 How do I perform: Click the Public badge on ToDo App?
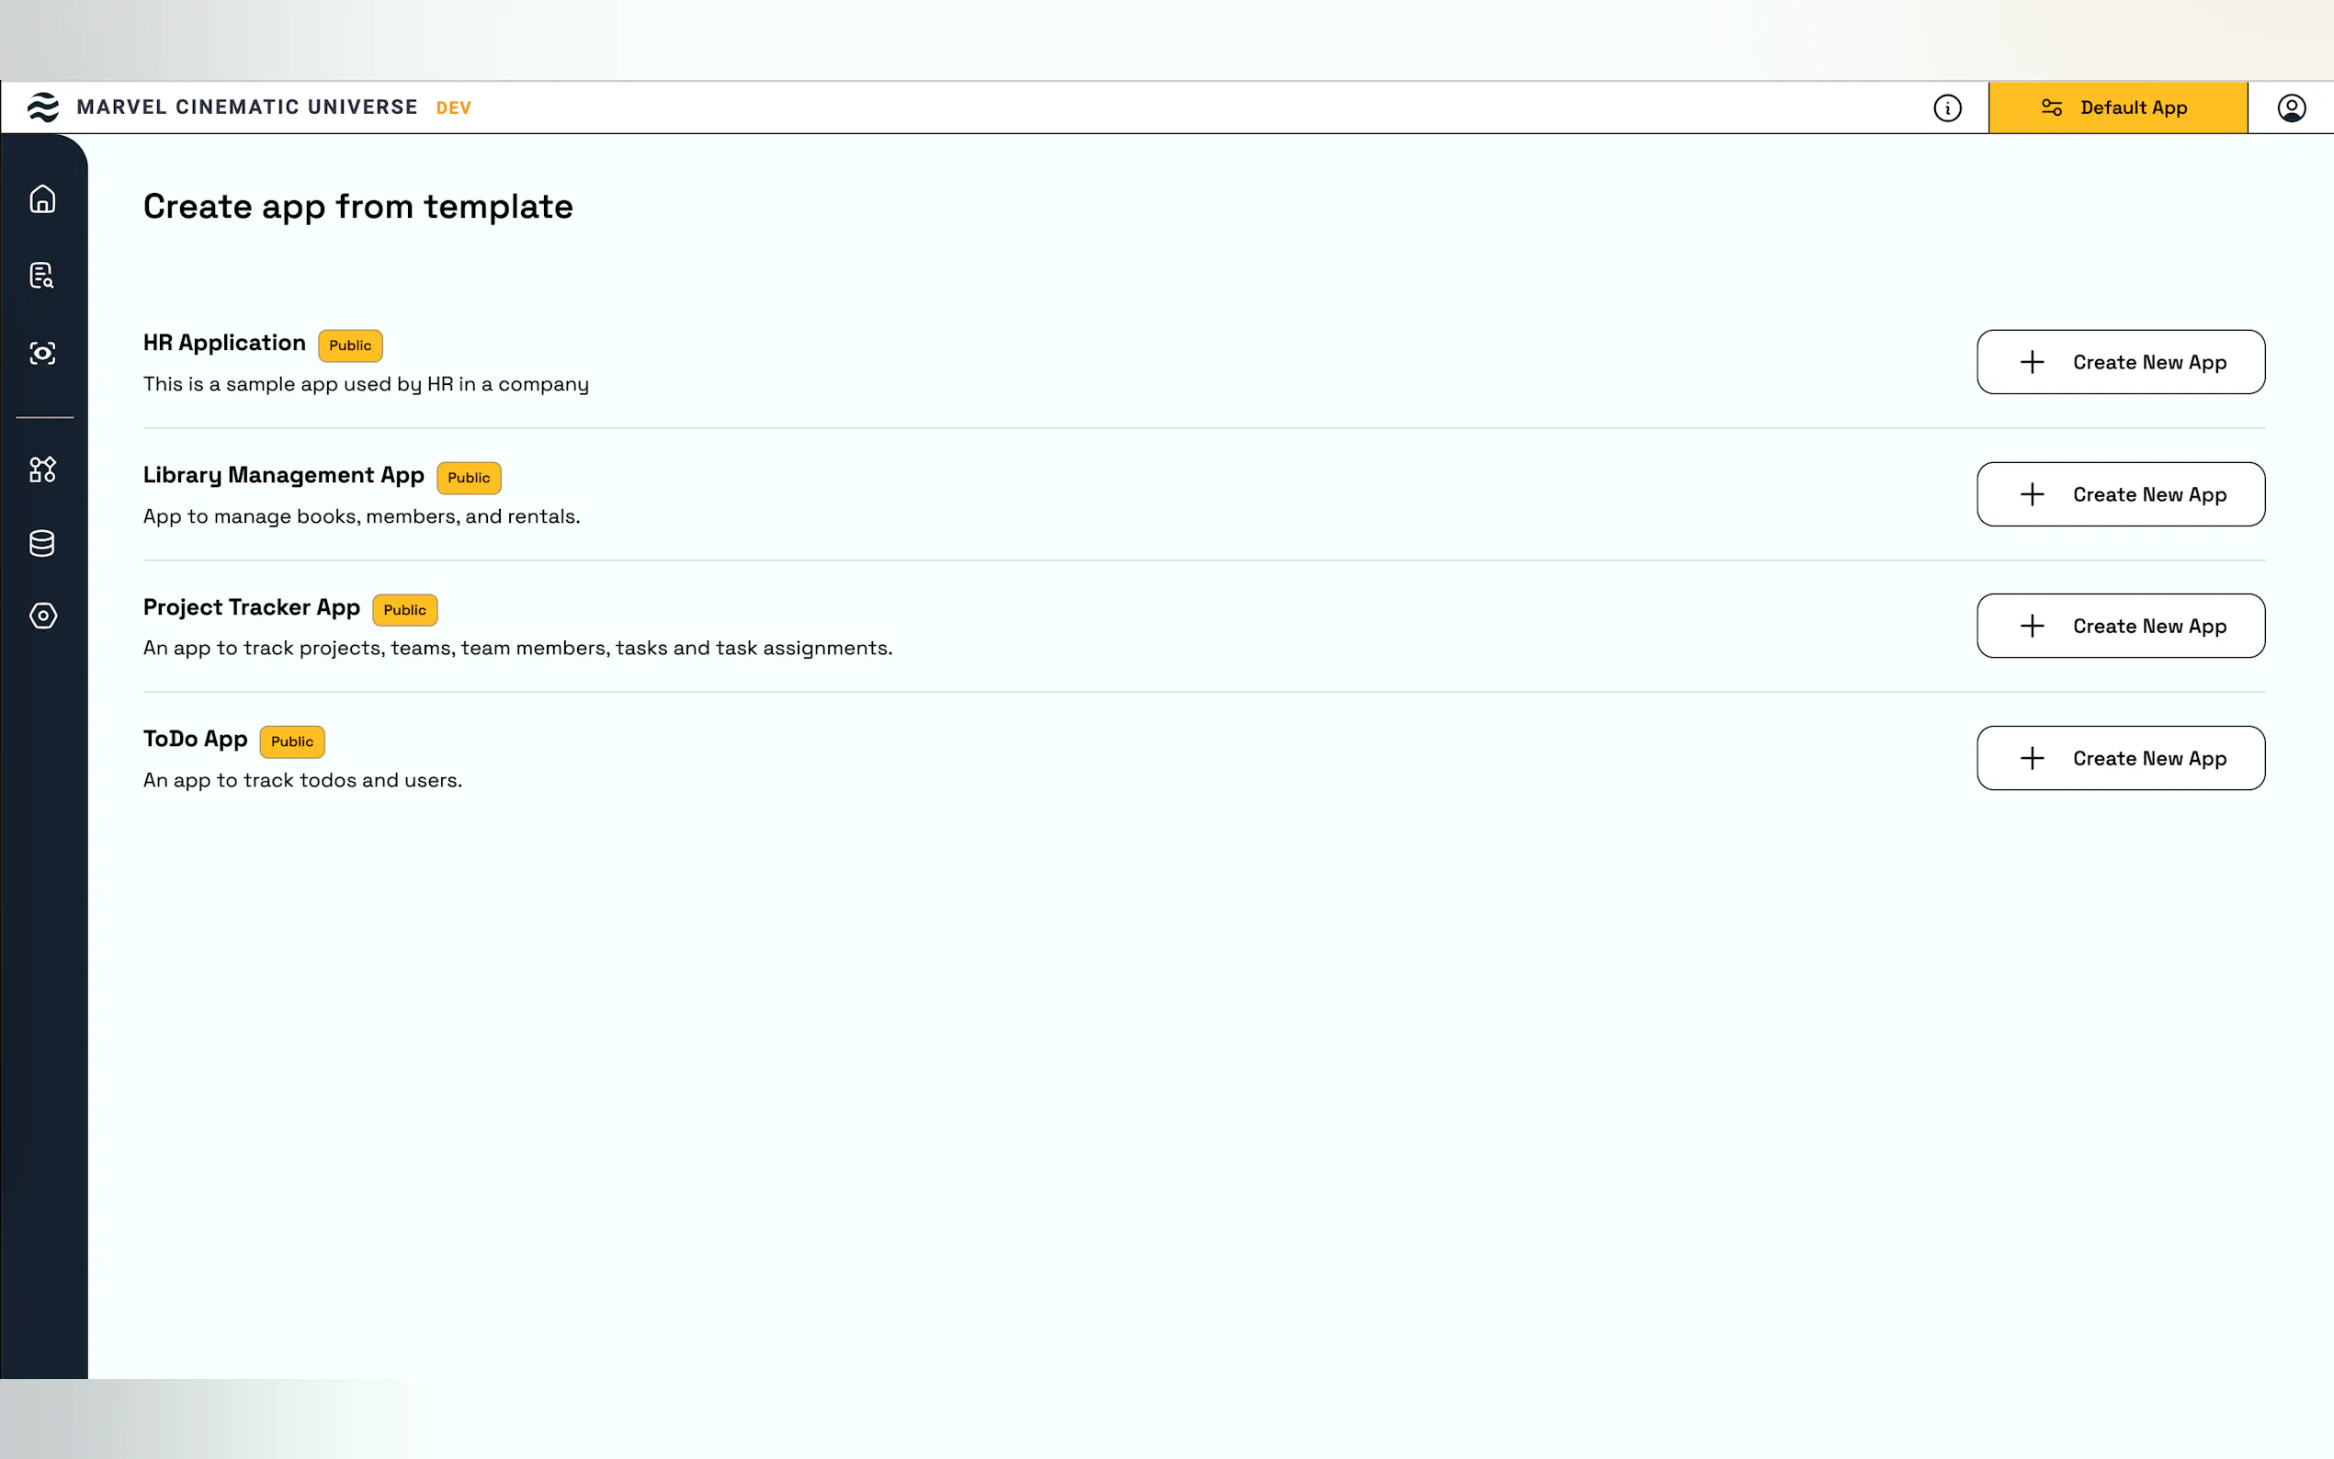pos(291,742)
